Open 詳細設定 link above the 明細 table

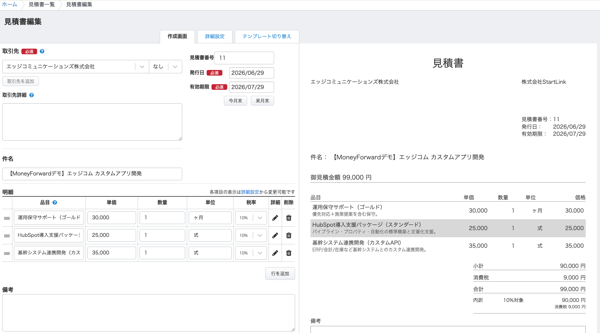tap(250, 192)
